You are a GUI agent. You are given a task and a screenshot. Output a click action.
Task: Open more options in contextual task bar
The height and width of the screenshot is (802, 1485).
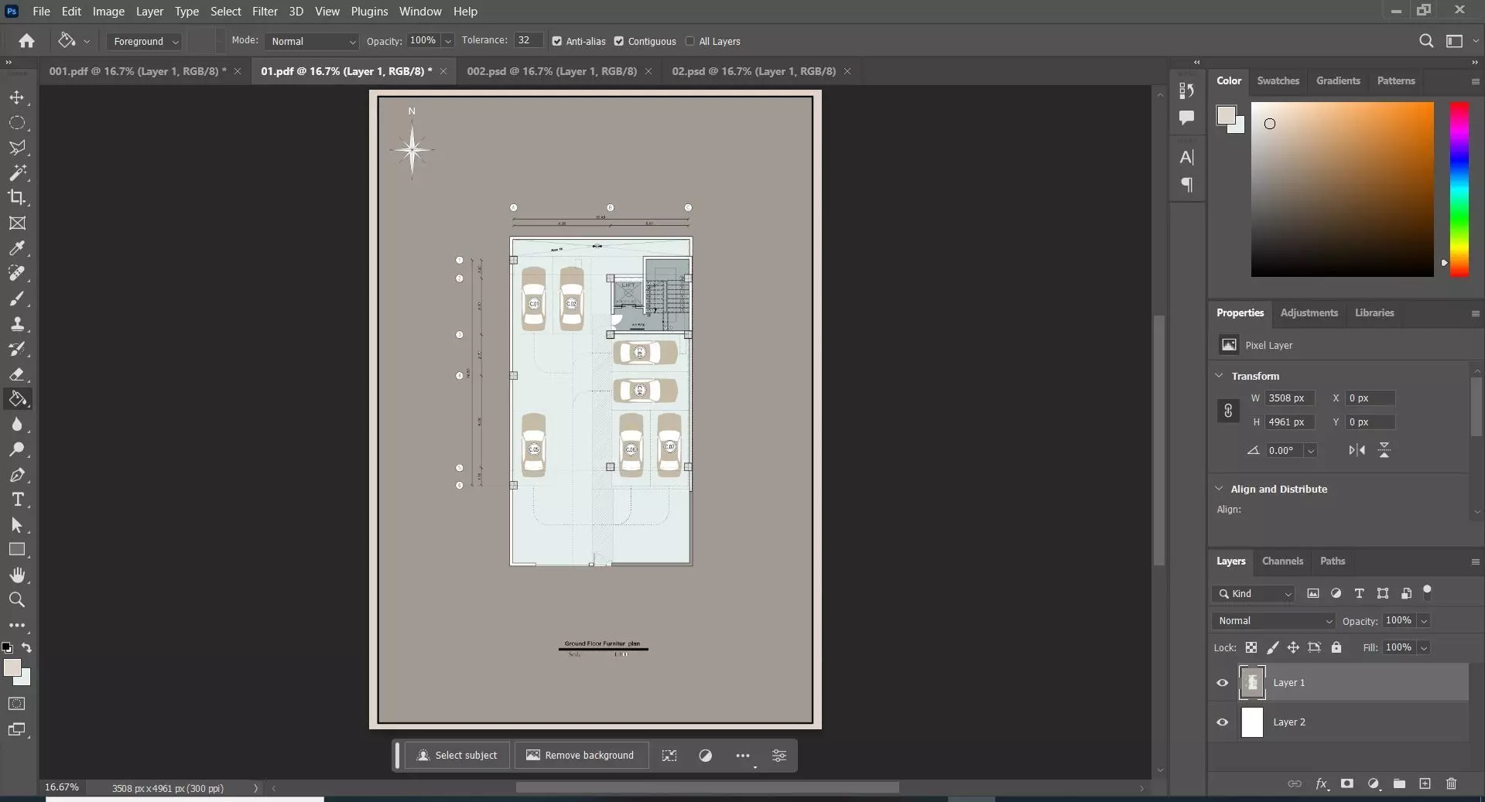[x=743, y=756]
